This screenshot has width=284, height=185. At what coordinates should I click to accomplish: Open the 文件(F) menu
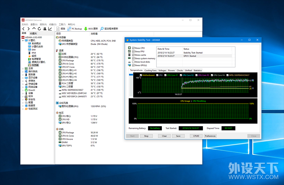pyautogui.click(x=25, y=24)
